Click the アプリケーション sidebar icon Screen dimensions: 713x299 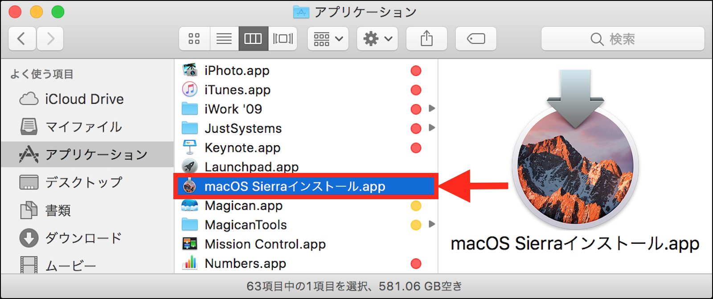(29, 154)
